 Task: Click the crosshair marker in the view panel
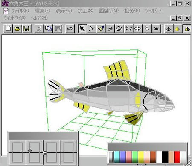pos(30,151)
